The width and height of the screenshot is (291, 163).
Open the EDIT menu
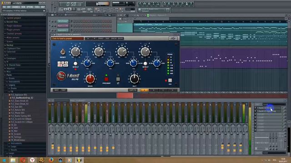click(9, 7)
